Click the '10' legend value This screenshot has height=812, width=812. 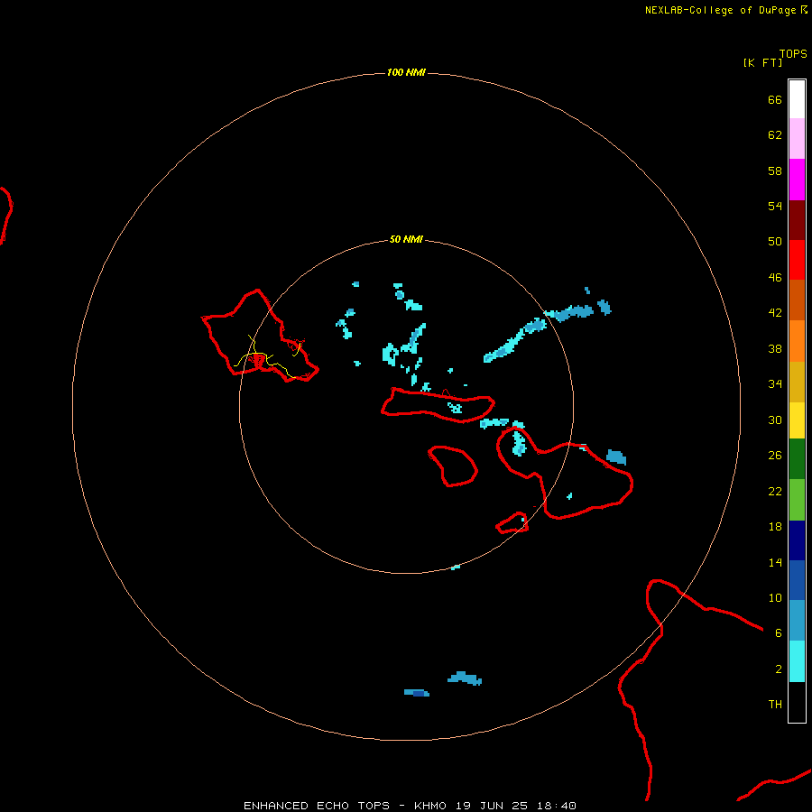pos(775,597)
